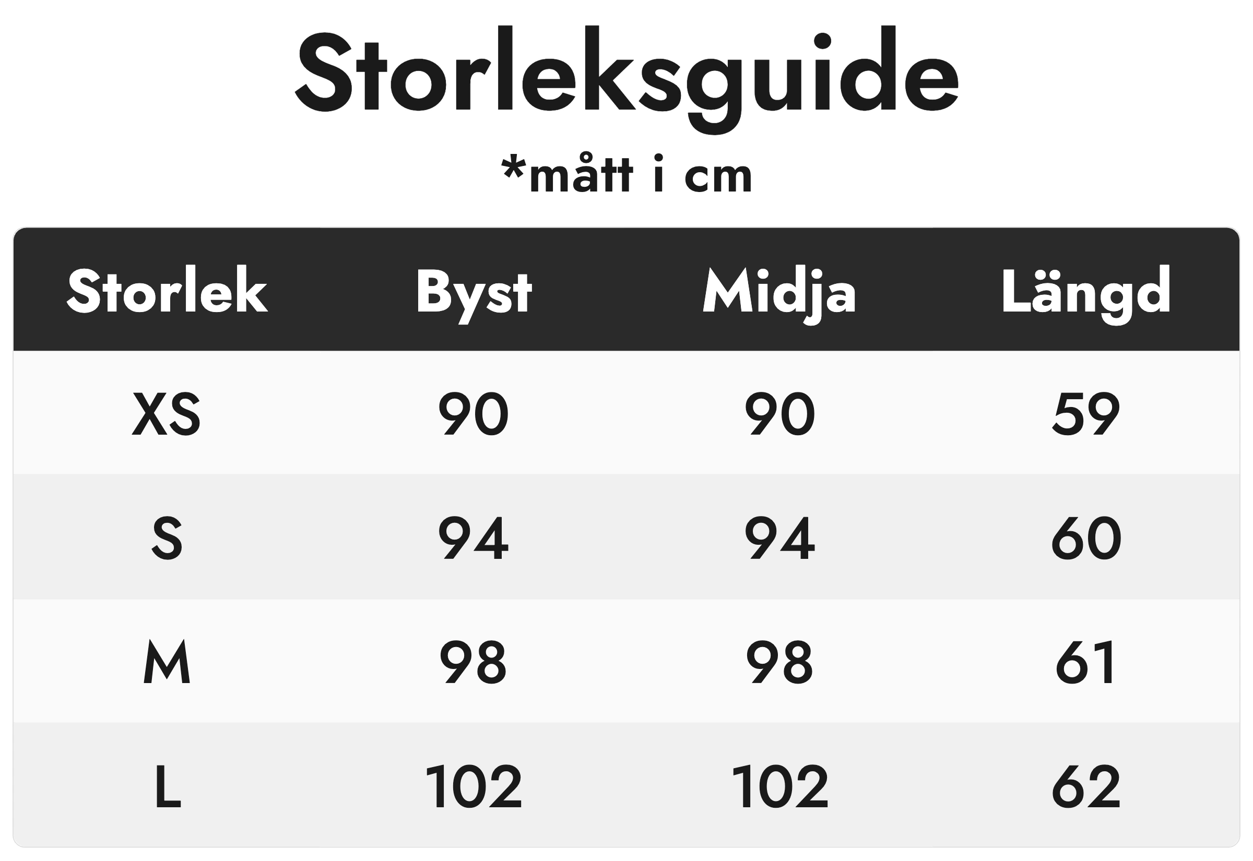Click the S size cell
Screen dimensions: 1253x861
tap(167, 538)
